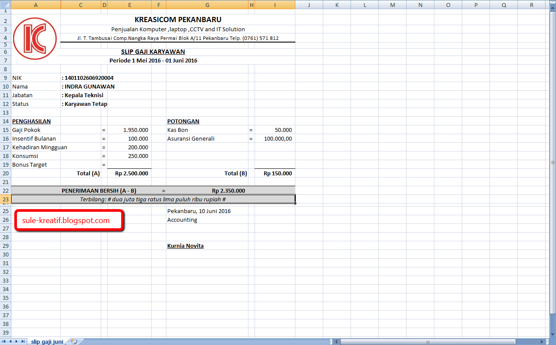Click the 'Gaji Pokok' label cell
Viewport: 556px width, 345px height.
26,130
